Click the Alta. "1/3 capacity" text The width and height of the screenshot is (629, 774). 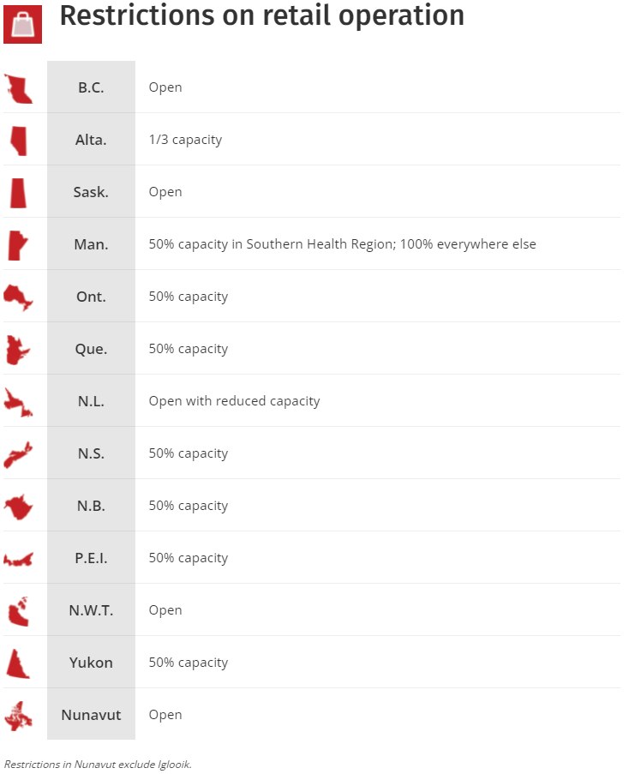[185, 140]
